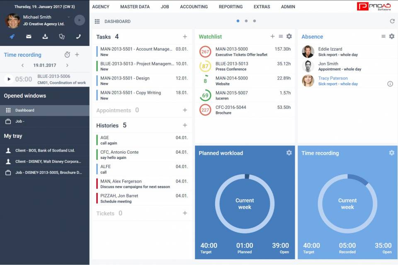Start the stopwatch in Time recording
The image size is (398, 265).
coord(67,55)
